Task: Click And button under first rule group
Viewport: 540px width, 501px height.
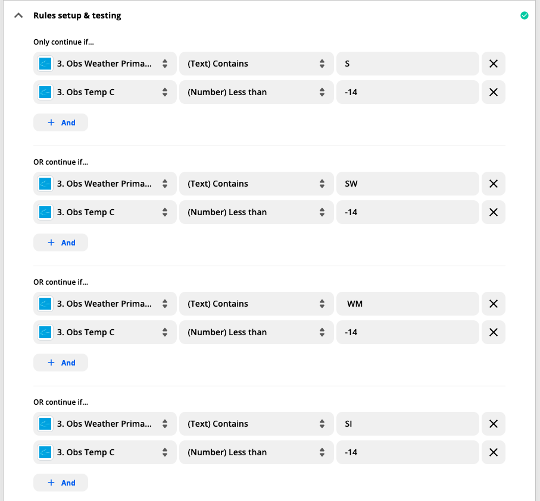Action: click(61, 122)
